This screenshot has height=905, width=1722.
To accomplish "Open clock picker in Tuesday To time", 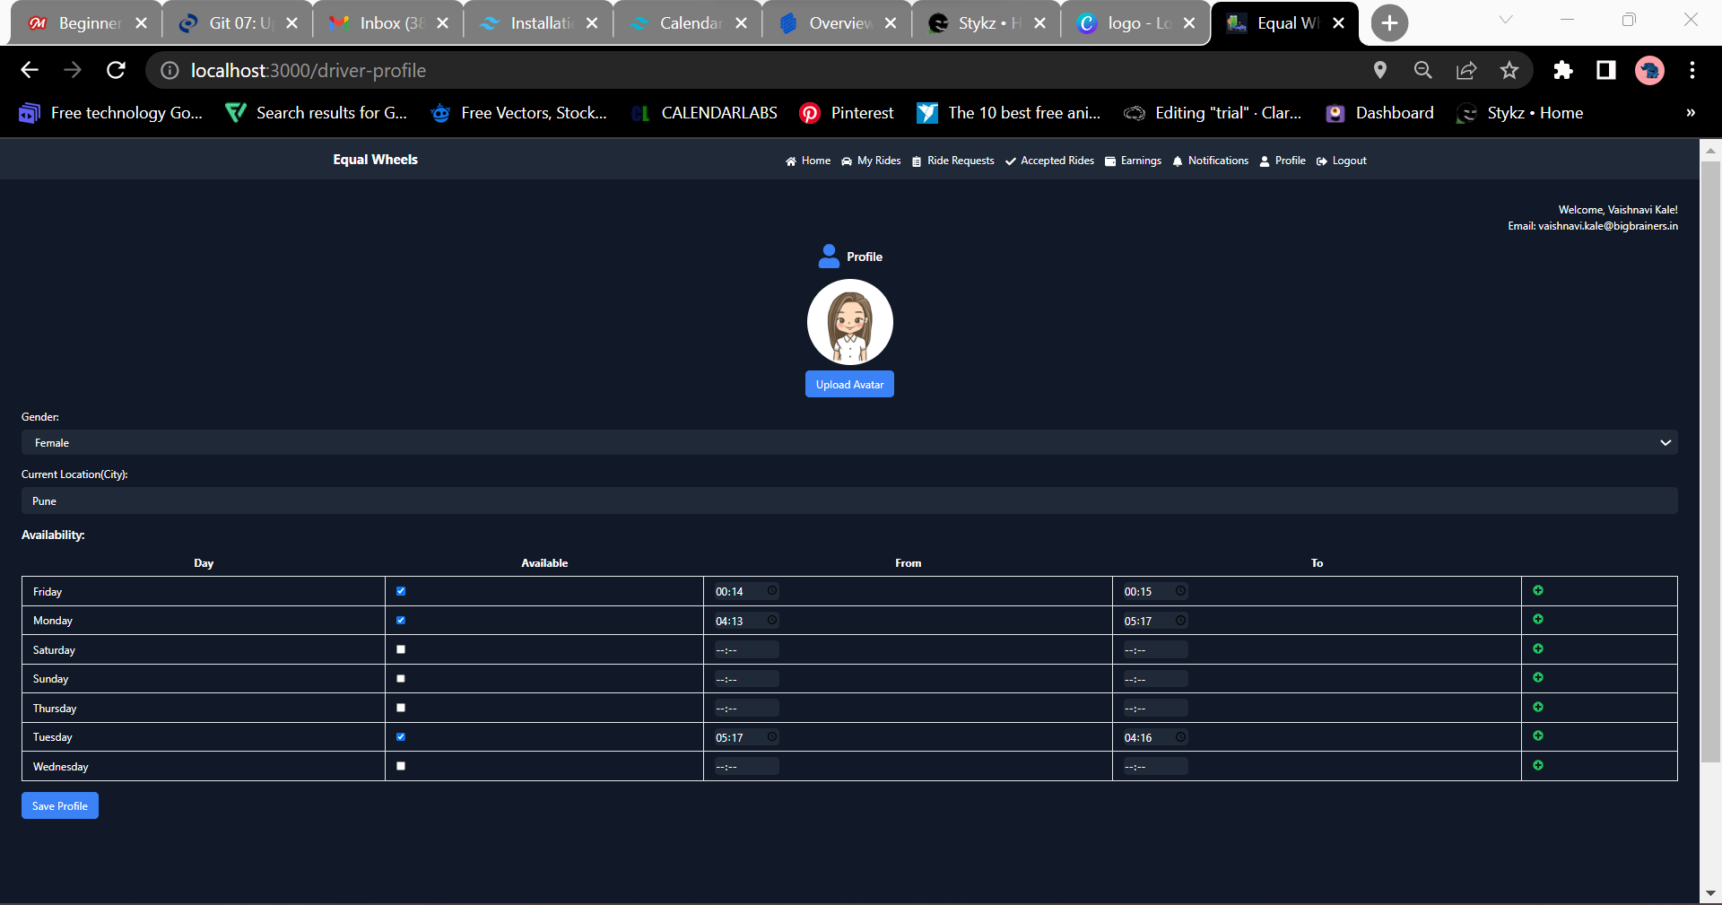I will 1181,737.
